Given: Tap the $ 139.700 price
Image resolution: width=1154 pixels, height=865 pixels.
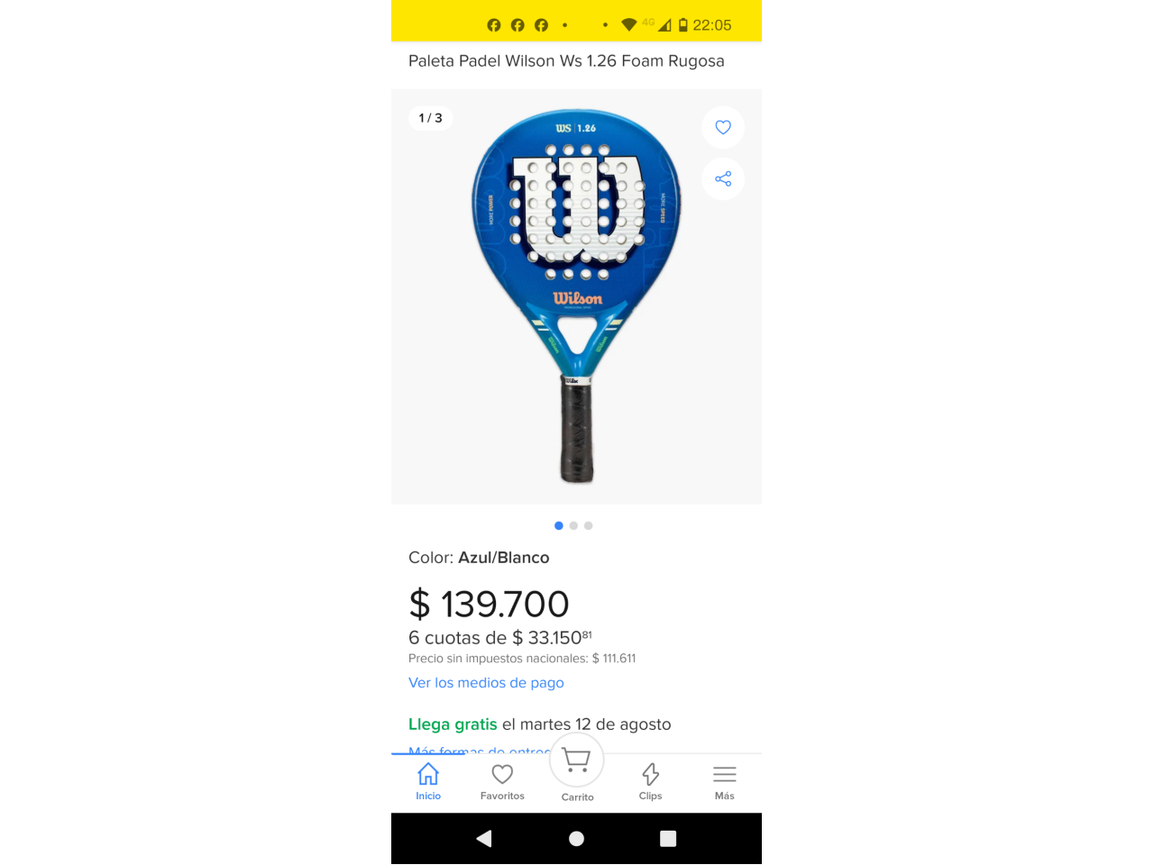Looking at the screenshot, I should coord(489,604).
